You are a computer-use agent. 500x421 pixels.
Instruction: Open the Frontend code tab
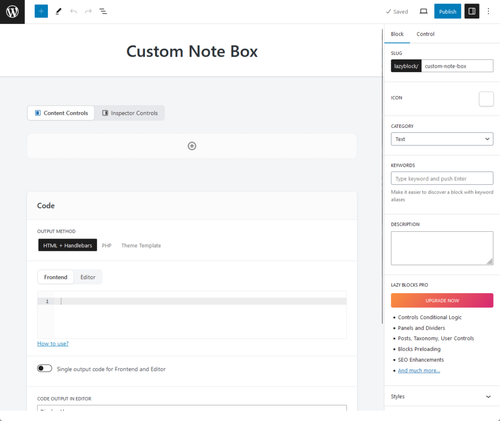56,277
